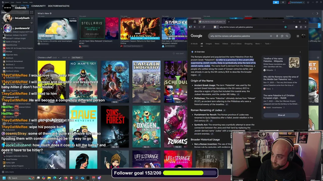This screenshot has width=323, height=181.
Task: Open Steam Friends menu
Action: pyautogui.click(x=18, y=2)
